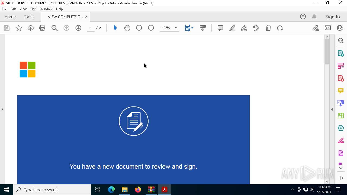Go to next page arrow
The width and height of the screenshot is (347, 195).
tap(78, 28)
